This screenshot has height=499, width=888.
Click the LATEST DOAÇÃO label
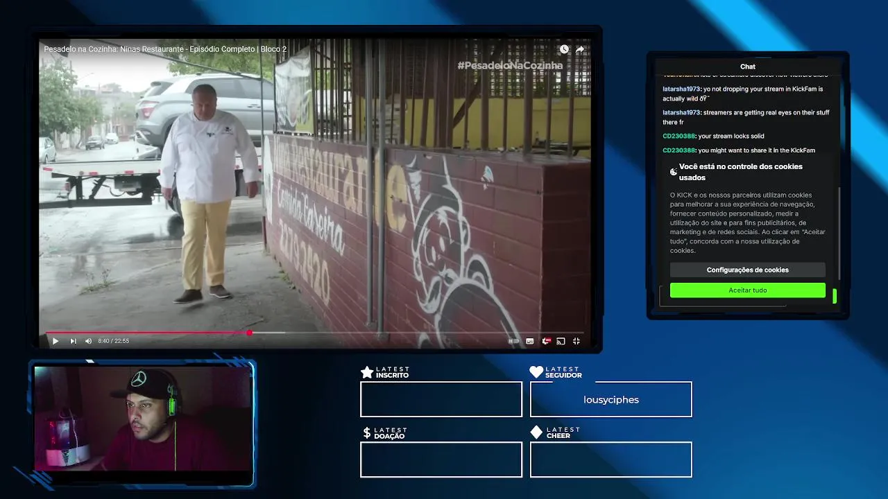point(391,433)
